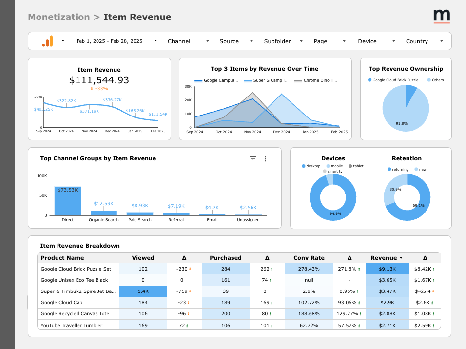Click the Organic Search bar labeled $12.59K
The height and width of the screenshot is (349, 466).
pyautogui.click(x=104, y=213)
